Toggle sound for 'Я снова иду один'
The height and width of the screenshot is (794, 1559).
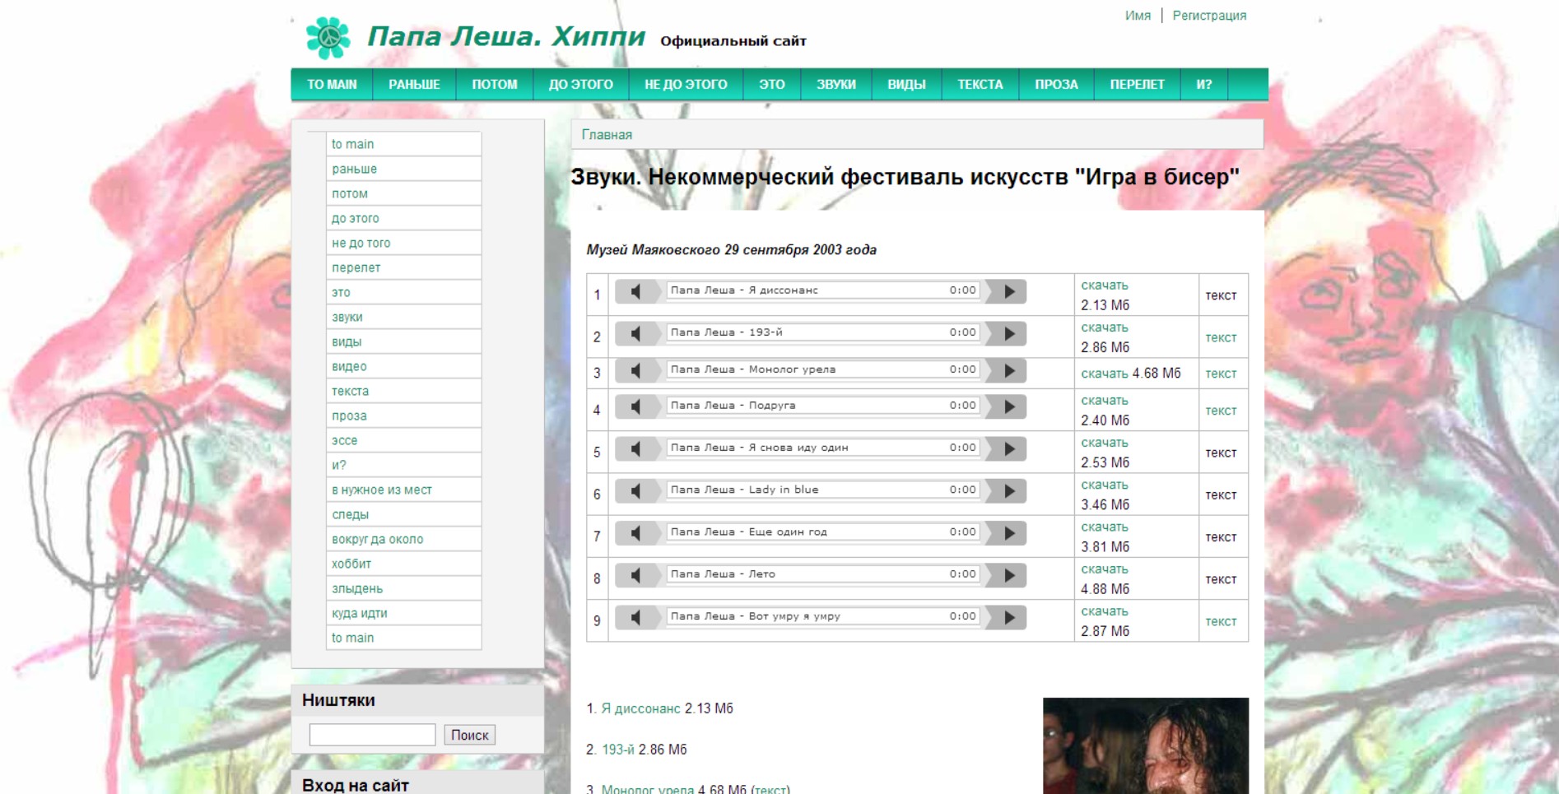pos(636,448)
